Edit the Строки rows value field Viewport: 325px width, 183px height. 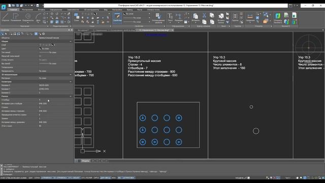pyautogui.click(x=55, y=107)
